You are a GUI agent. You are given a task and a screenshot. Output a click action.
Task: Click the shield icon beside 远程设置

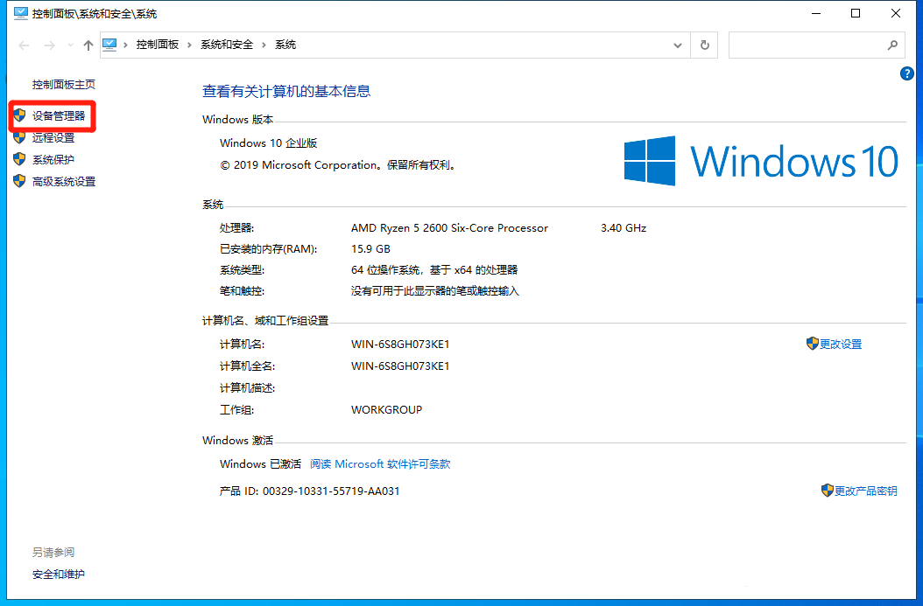pyautogui.click(x=19, y=137)
